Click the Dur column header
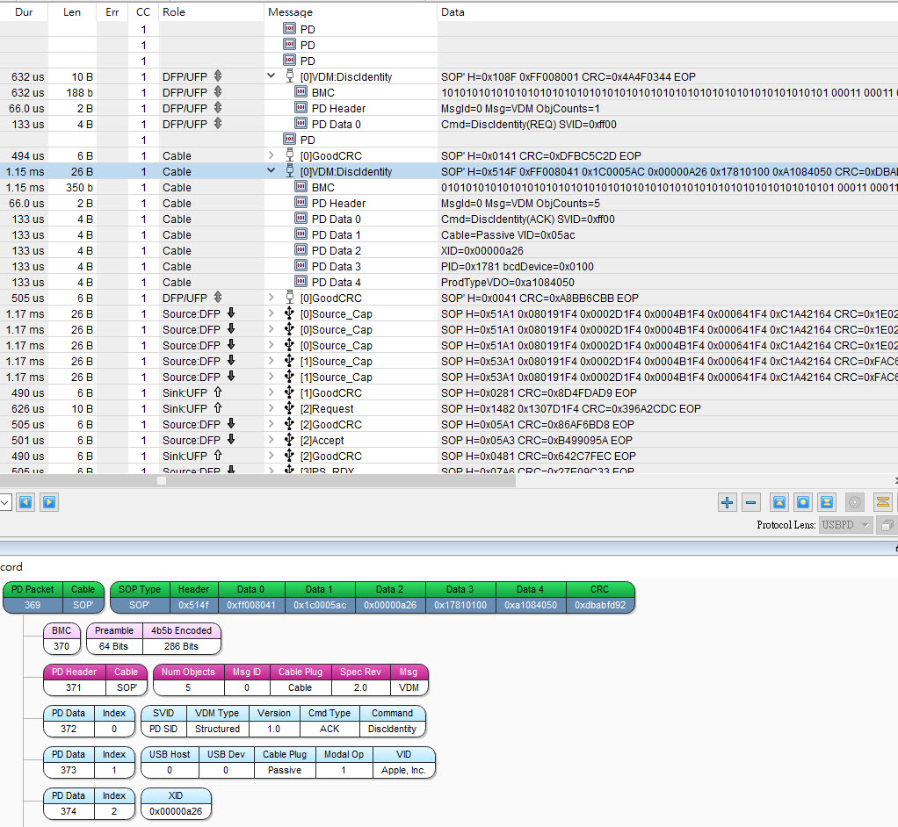Screen dimensions: 898x827 (24, 12)
